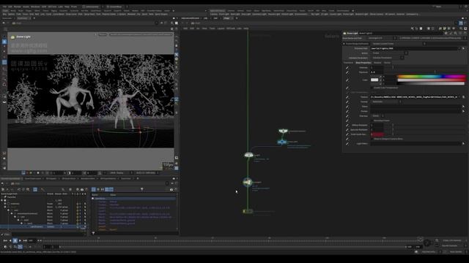Open the Initialize Parameters dropdown

[388, 58]
